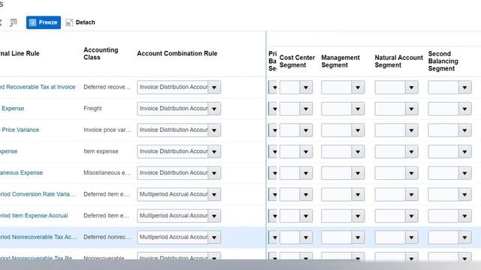The height and width of the screenshot is (270, 481).
Task: Open Account Combination Rule dropdown in Deferred nonrecoverable row
Action: pos(214,237)
